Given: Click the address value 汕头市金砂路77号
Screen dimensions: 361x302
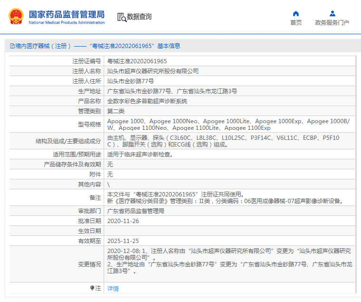Looking at the screenshot, I should (130, 81).
